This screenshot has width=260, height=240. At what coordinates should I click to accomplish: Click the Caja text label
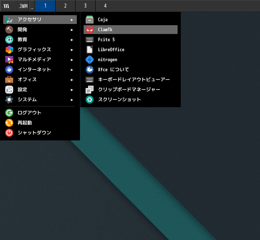[x=103, y=20]
